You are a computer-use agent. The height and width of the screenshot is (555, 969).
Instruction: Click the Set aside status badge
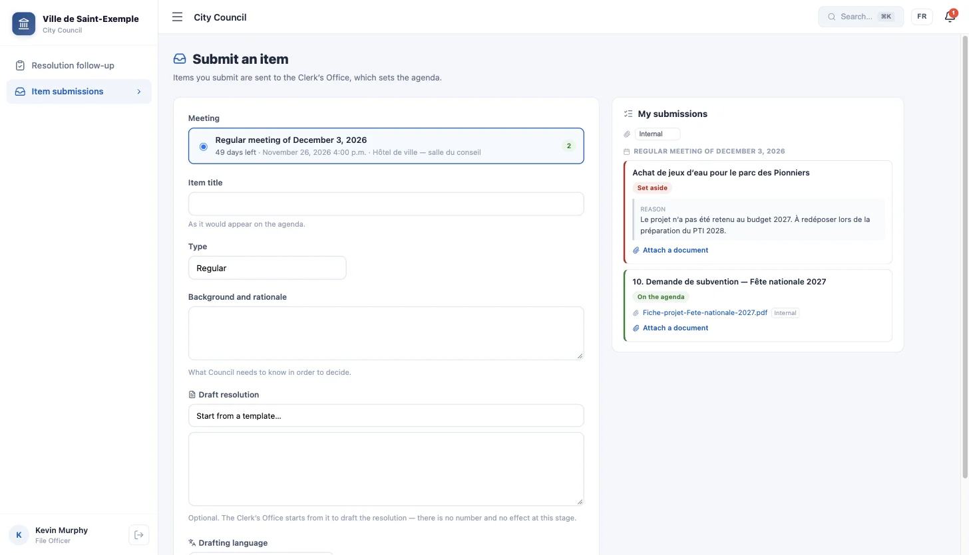[652, 188]
